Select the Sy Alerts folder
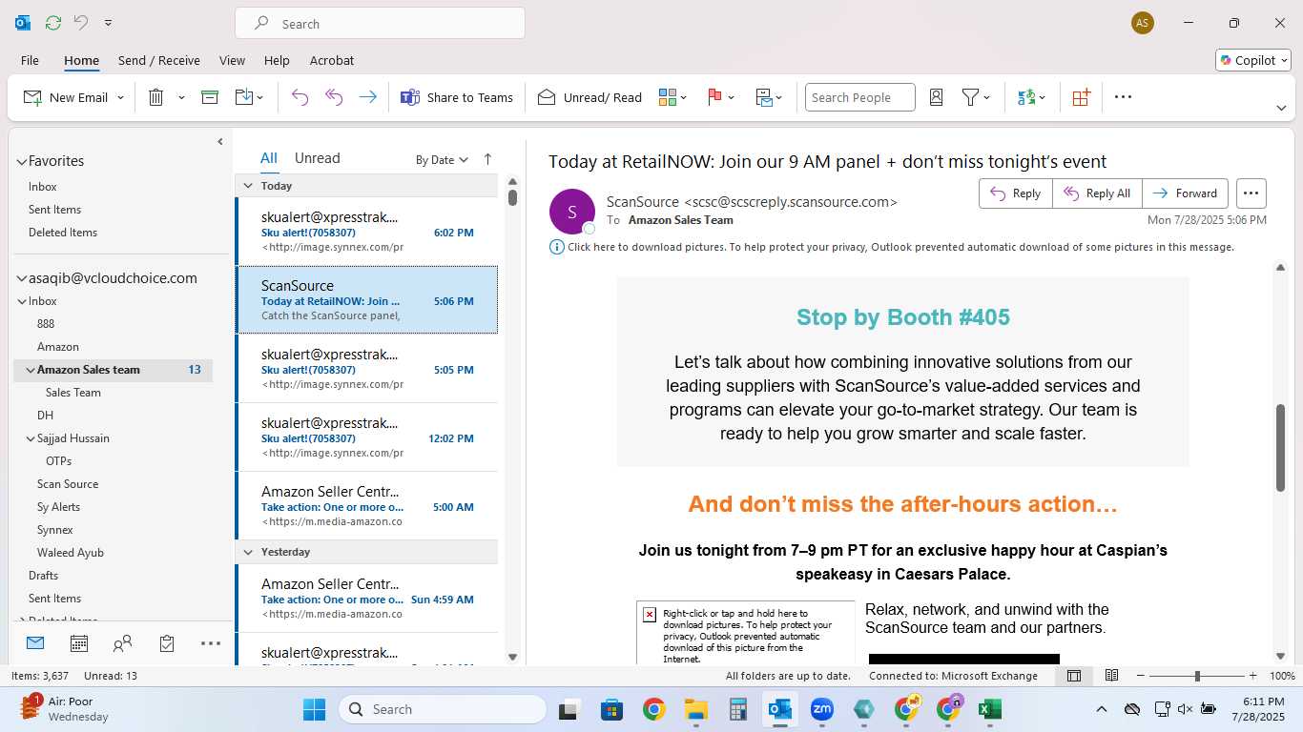 [x=58, y=507]
